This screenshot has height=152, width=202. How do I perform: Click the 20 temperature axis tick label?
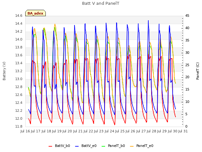coord(187,77)
